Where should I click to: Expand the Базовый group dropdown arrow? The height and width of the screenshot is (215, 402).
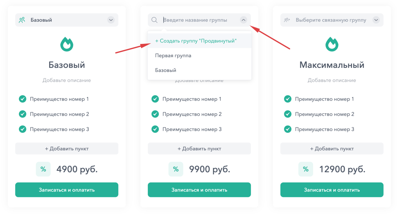coord(111,20)
